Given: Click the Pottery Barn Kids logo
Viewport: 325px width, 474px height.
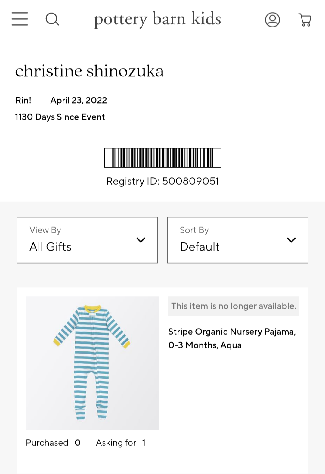Looking at the screenshot, I should coord(157,19).
